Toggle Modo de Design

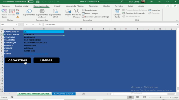click(x=76, y=13)
